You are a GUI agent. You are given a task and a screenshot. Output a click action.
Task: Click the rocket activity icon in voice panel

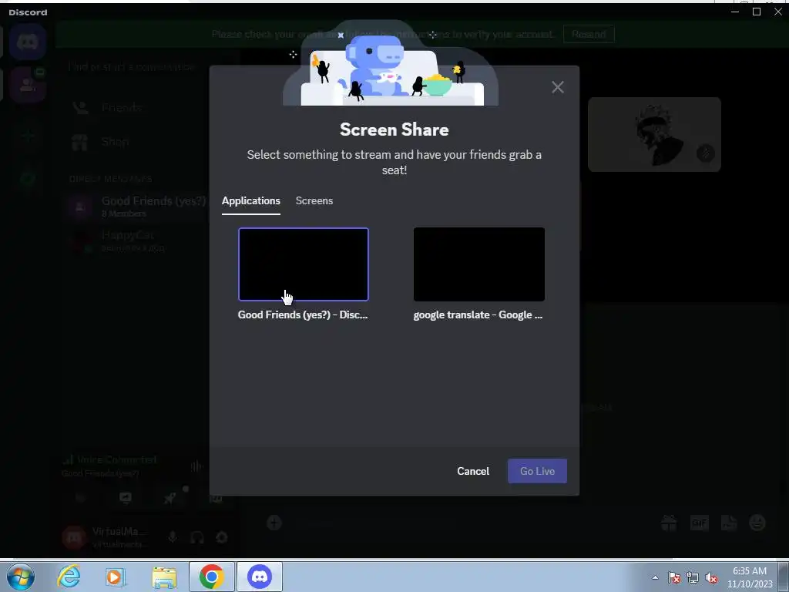170,498
